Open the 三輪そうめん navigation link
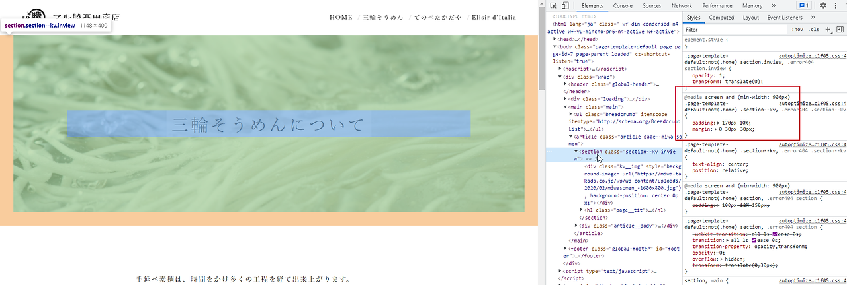Viewport: 847px width, 285px height. coord(382,17)
